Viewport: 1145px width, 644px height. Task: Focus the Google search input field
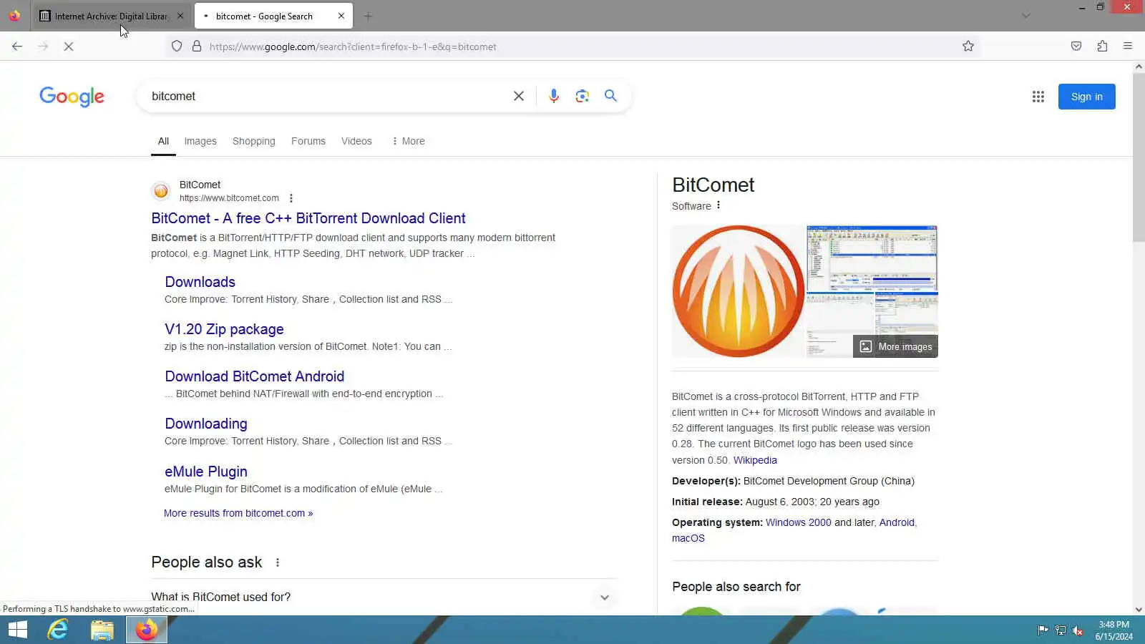click(x=326, y=96)
